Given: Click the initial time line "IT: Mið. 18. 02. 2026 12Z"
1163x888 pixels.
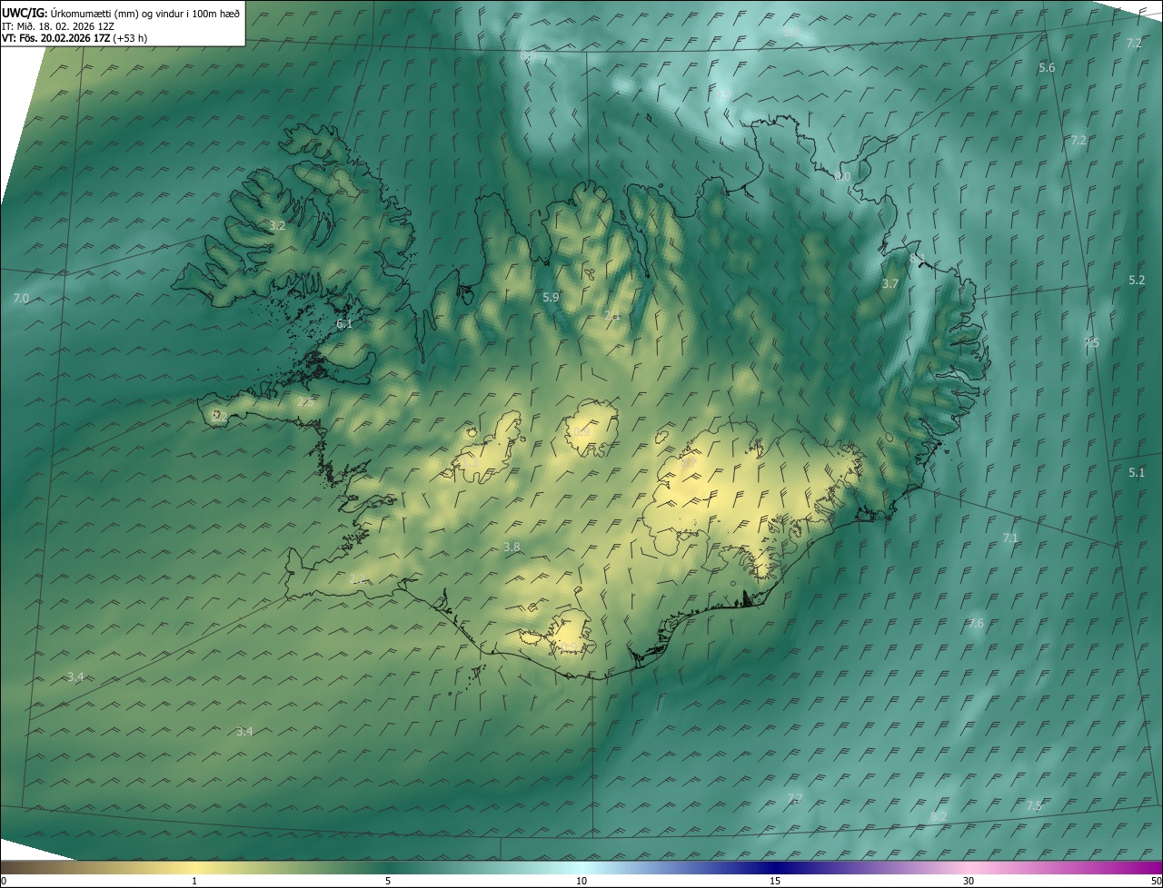Looking at the screenshot, I should tap(58, 26).
